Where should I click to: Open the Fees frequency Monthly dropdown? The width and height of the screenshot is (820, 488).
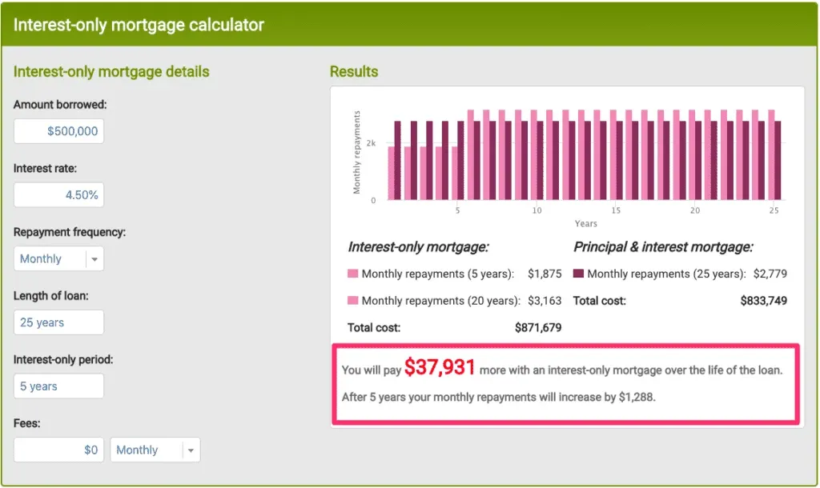(x=155, y=450)
